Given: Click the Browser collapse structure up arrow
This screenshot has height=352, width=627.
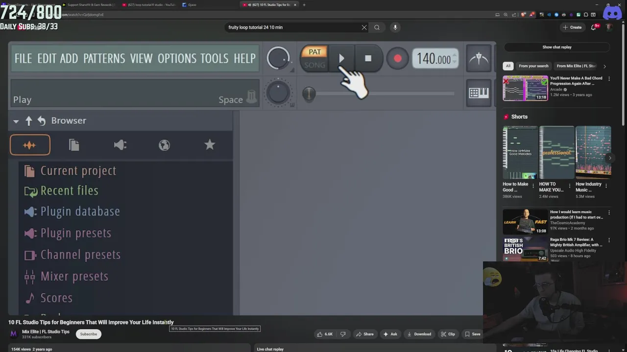Looking at the screenshot, I should 28,121.
